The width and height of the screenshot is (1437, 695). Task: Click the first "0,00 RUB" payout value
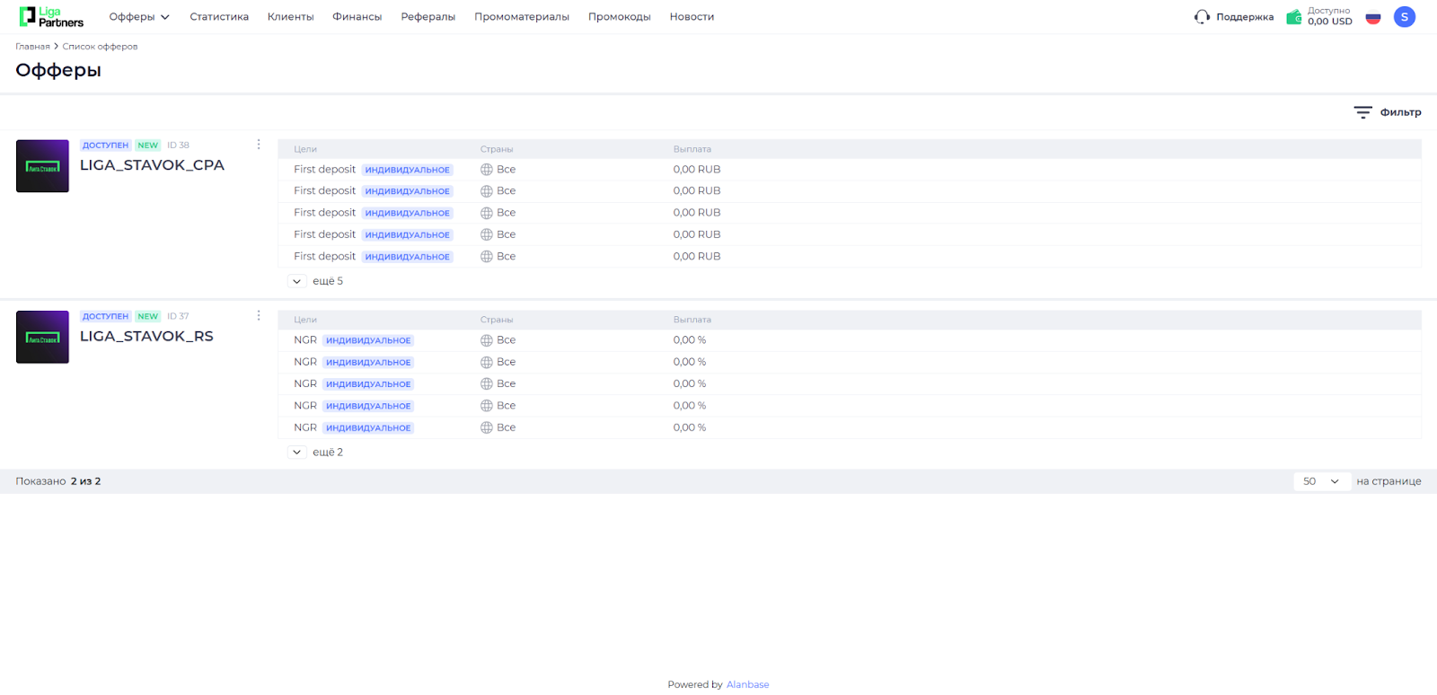(x=697, y=170)
